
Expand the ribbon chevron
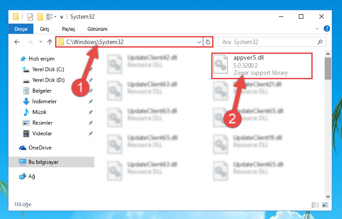point(317,28)
